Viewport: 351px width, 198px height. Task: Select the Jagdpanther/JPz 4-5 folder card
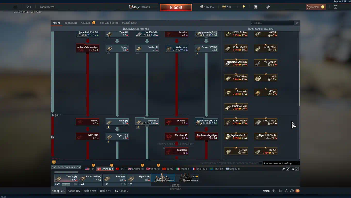pyautogui.click(x=206, y=122)
